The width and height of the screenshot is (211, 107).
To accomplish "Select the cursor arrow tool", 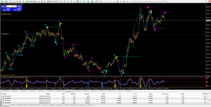I will pos(101,2).
